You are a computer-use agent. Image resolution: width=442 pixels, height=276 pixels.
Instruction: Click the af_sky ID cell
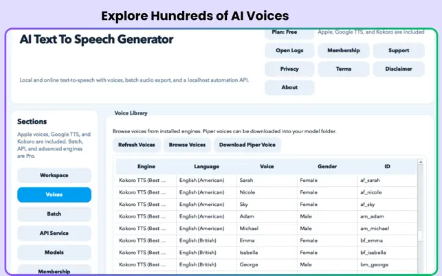click(387, 205)
